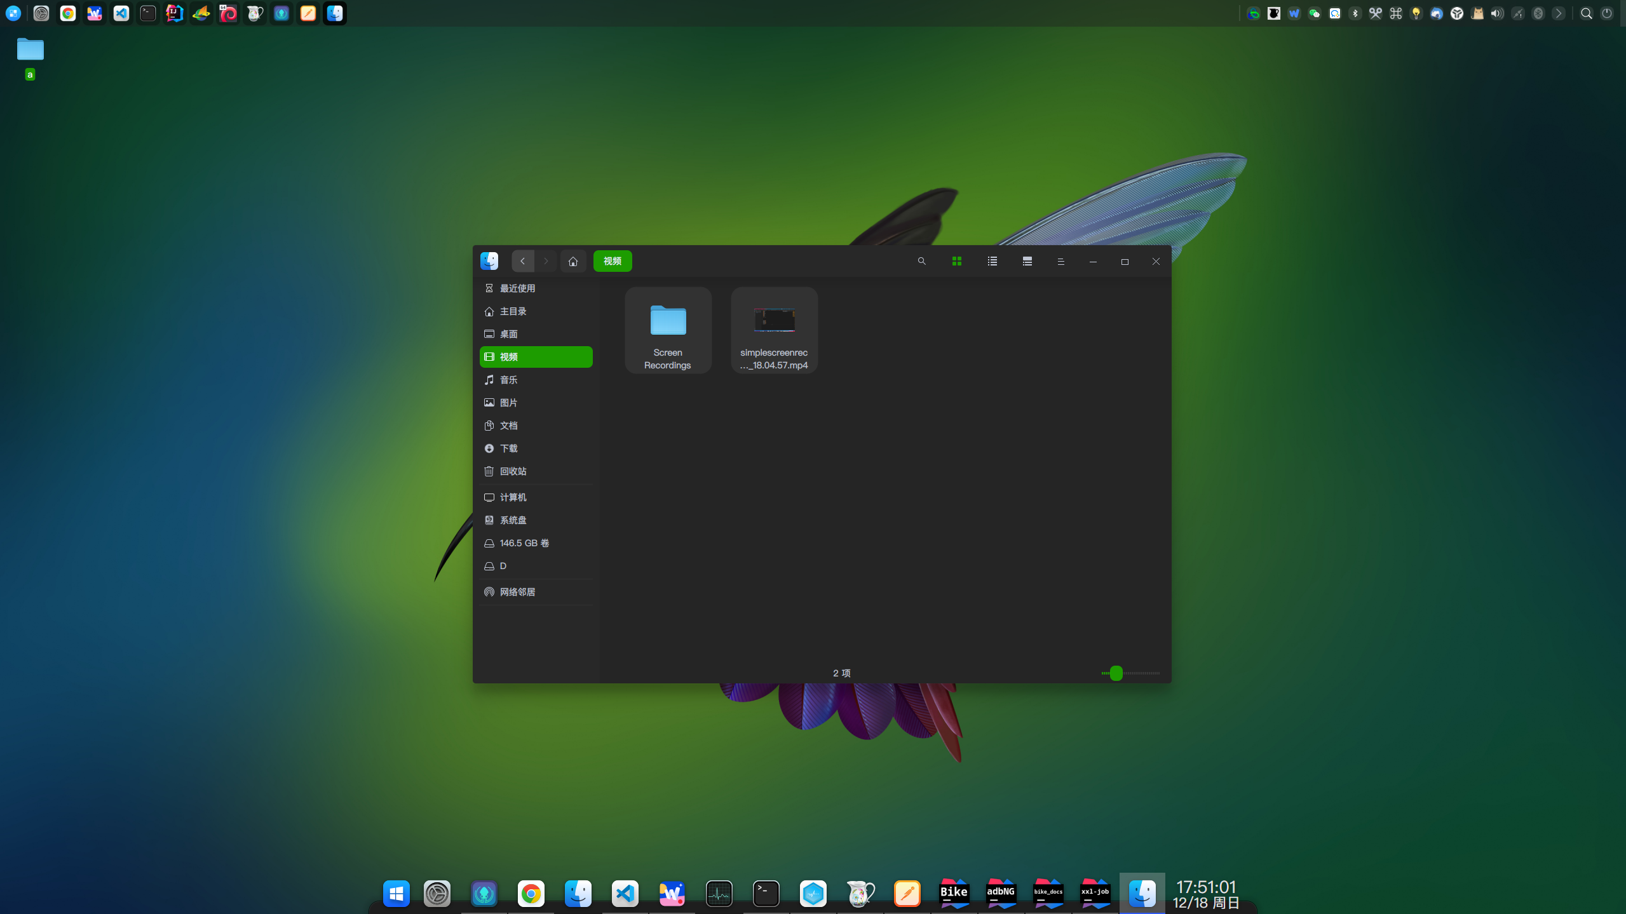Switch to icon grid view
The height and width of the screenshot is (914, 1626).
pyautogui.click(x=956, y=261)
